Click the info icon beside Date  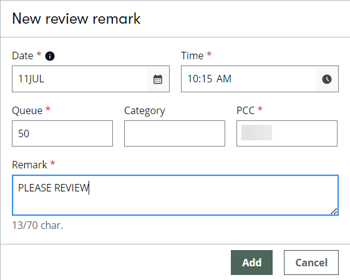(50, 56)
